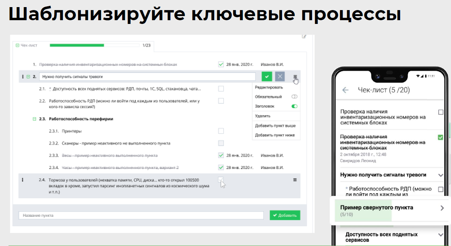Click Свиридов Леонид on the phone
The height and width of the screenshot is (246, 451).
point(358,161)
